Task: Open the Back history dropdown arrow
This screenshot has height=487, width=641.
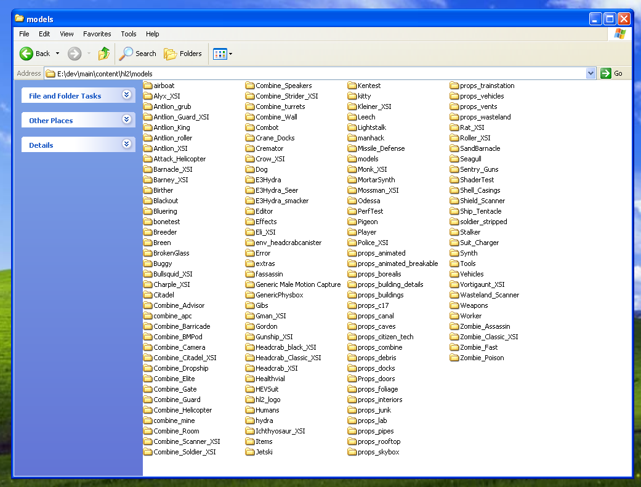Action: 58,54
